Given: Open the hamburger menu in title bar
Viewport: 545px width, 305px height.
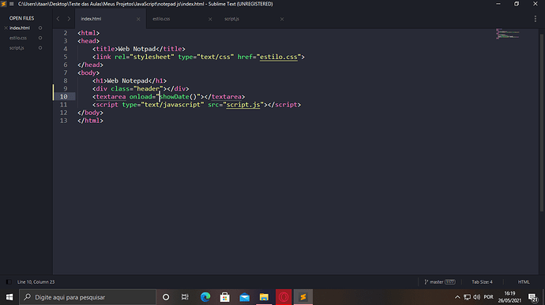Looking at the screenshot, I should click(12, 4).
